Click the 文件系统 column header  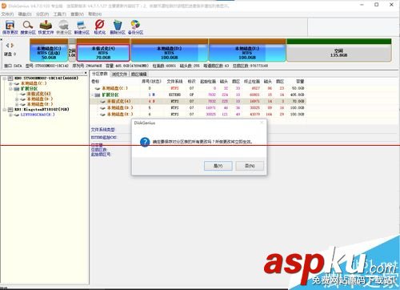(x=174, y=82)
